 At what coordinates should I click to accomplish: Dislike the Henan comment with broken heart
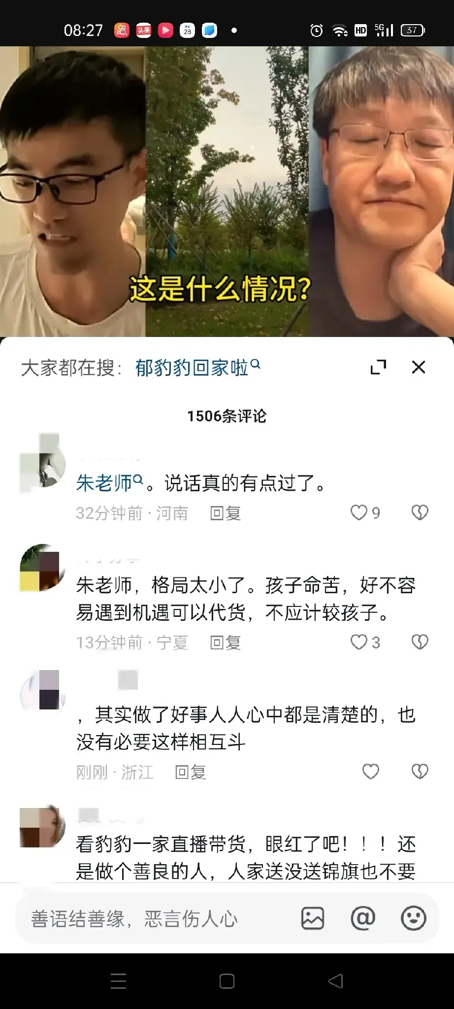click(x=420, y=513)
